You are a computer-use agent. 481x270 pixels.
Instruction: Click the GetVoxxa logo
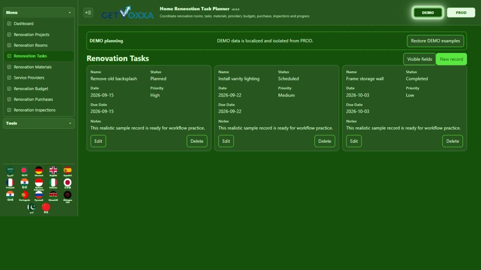click(x=128, y=13)
